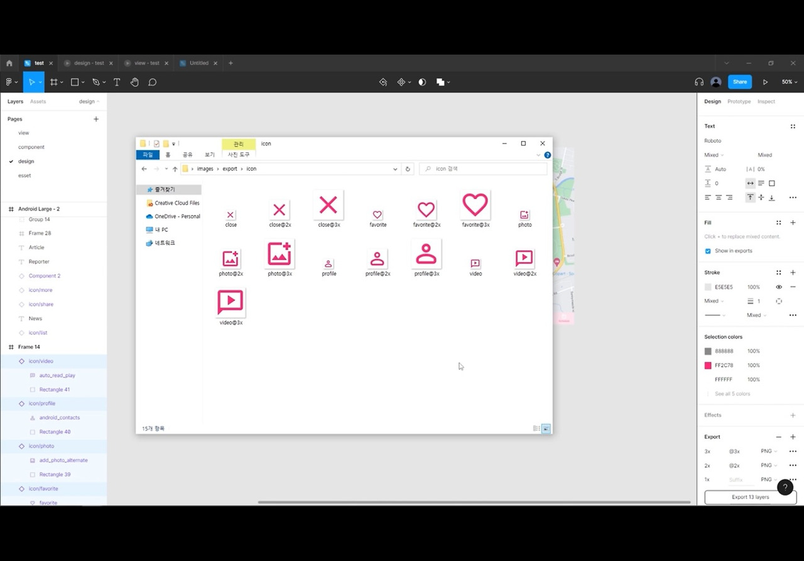Open the PNG format dropdown for 3x export
Screen dimensions: 804x561
769,451
